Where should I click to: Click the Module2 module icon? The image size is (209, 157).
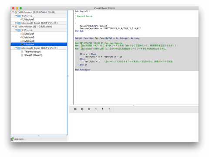click(x=22, y=38)
